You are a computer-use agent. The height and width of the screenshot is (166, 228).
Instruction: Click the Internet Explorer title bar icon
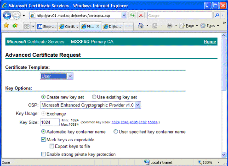coord(5,6)
